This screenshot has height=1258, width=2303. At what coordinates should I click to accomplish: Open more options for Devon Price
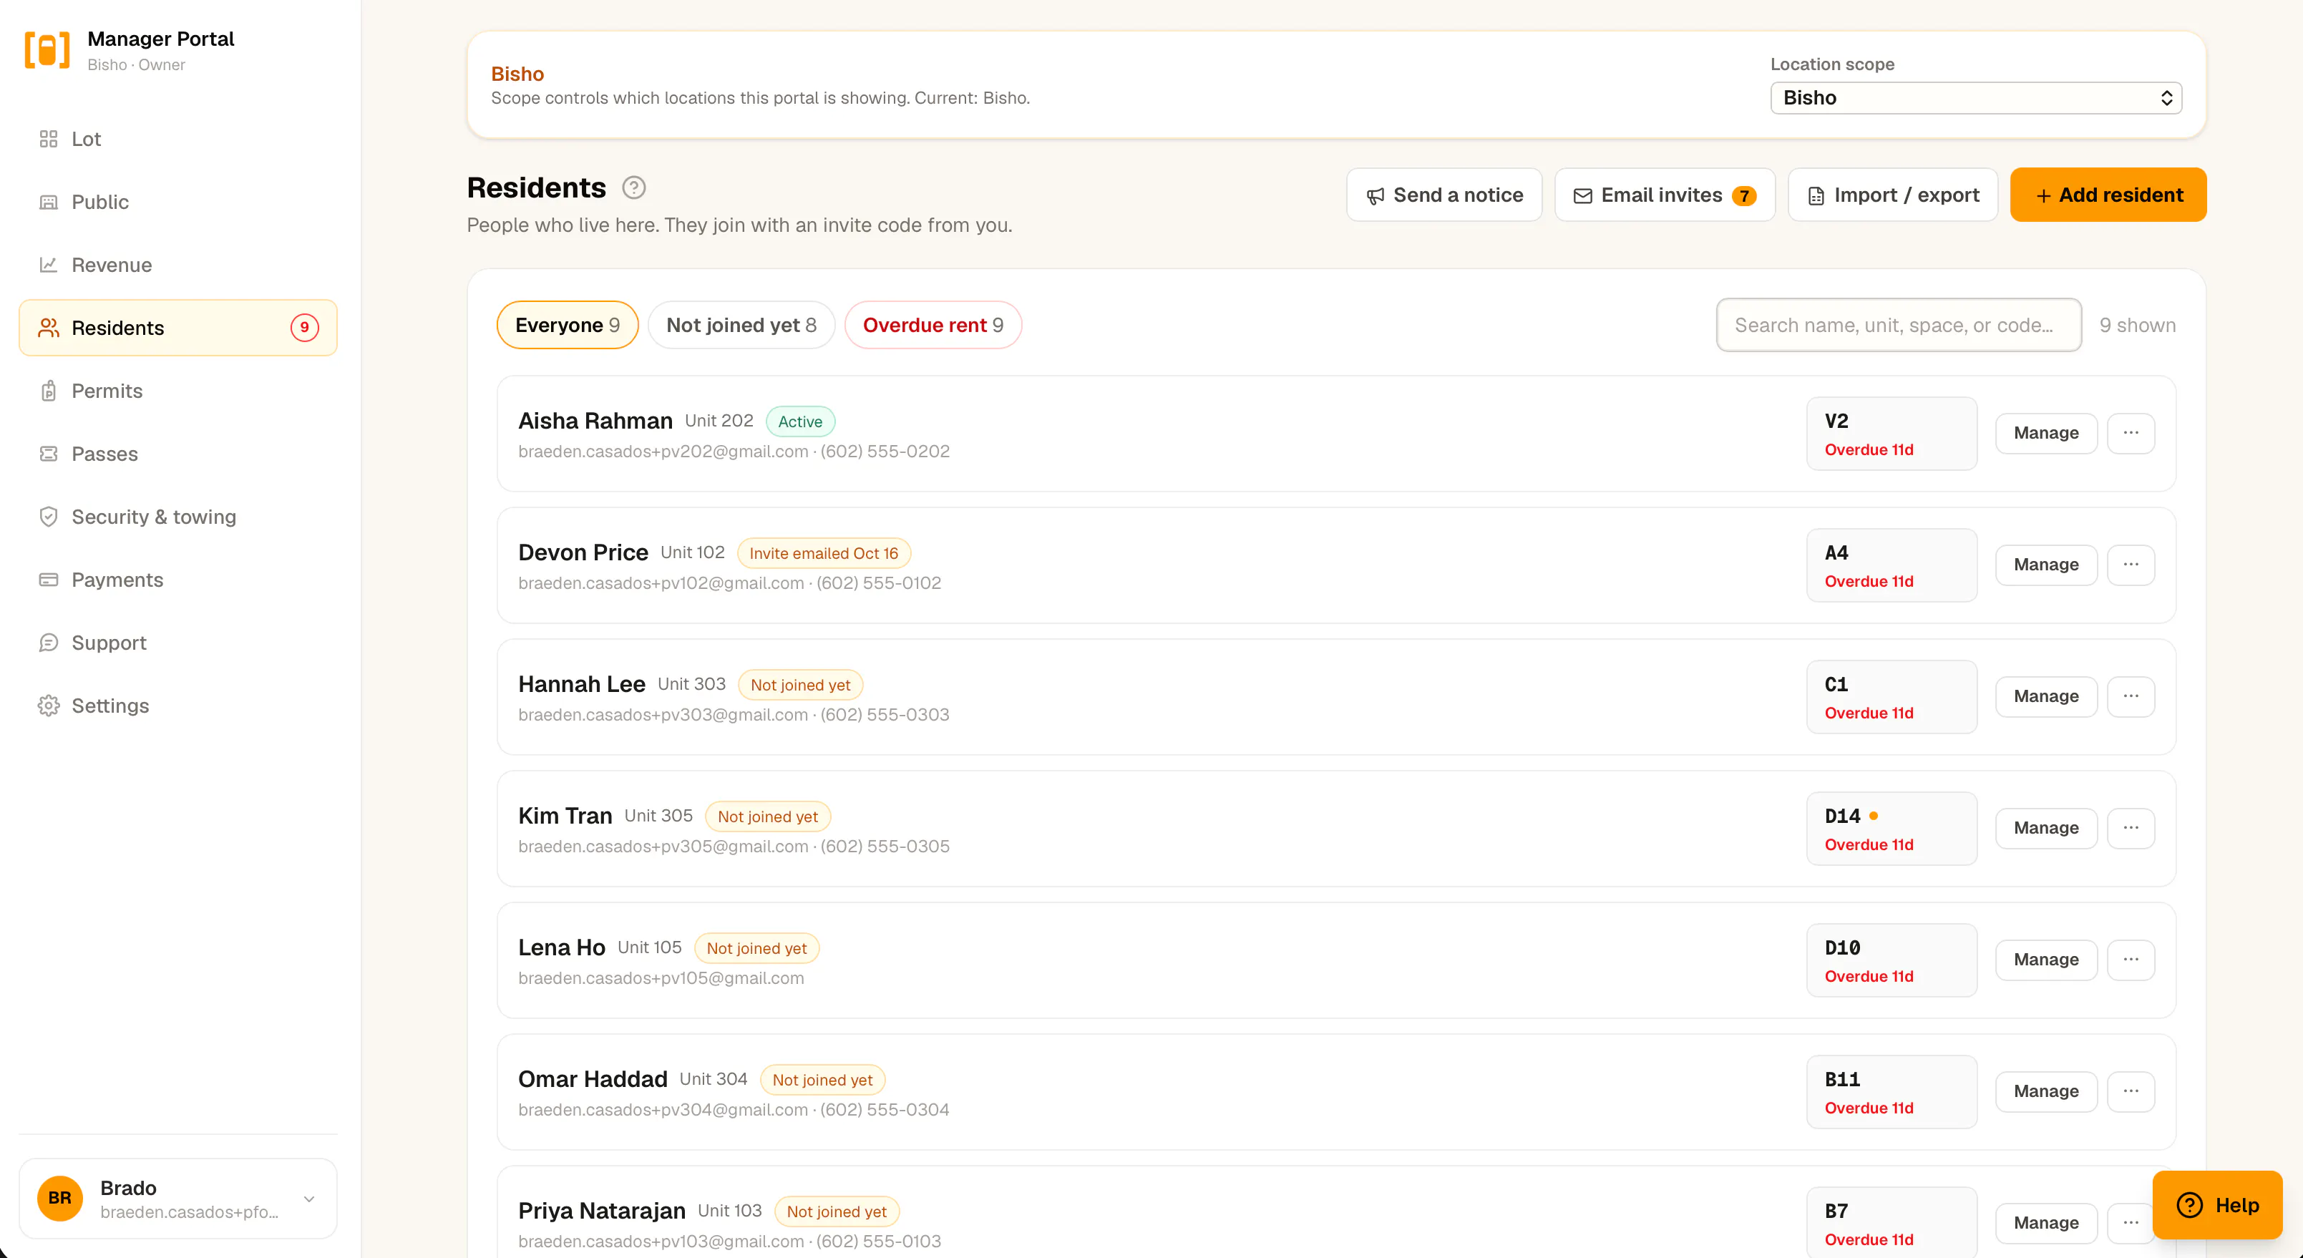(2131, 564)
